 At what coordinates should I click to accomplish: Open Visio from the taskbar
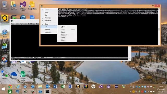70,86
